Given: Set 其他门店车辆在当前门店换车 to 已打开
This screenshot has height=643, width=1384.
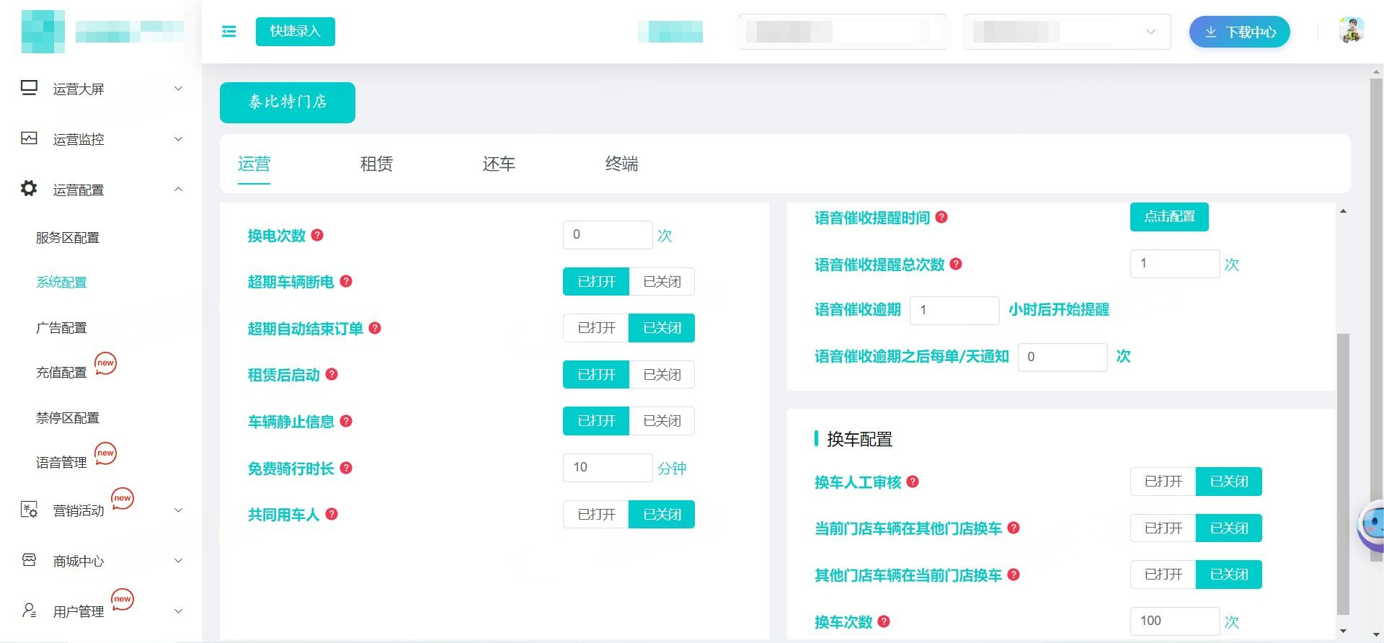Looking at the screenshot, I should (x=1163, y=575).
